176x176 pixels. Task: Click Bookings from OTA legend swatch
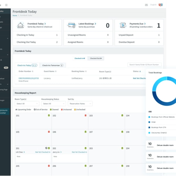point(149,127)
